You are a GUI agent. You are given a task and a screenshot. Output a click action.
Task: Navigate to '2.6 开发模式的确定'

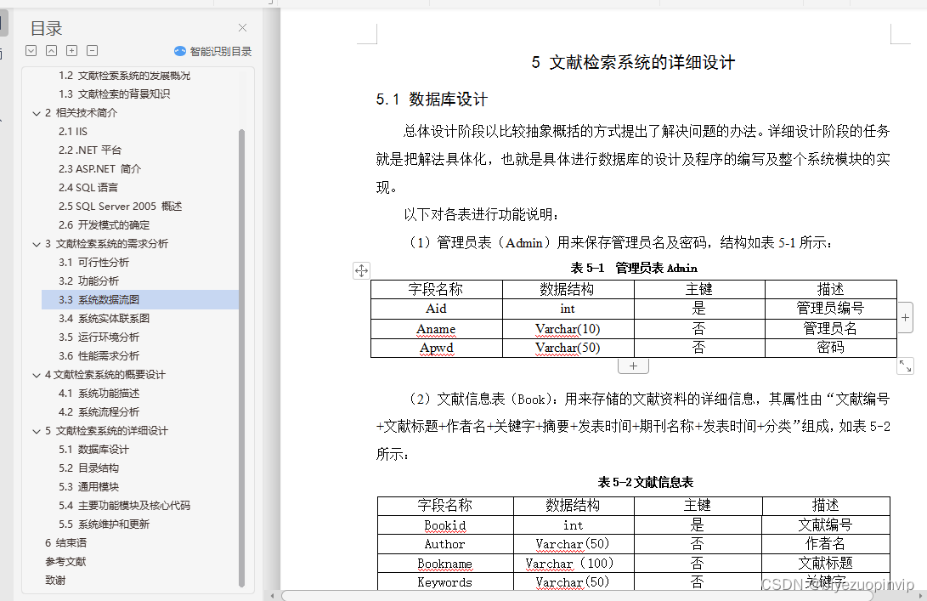[x=104, y=225]
